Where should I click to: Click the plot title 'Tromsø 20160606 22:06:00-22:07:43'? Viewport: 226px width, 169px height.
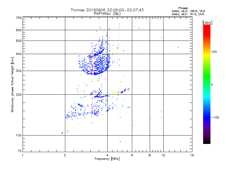click(107, 10)
